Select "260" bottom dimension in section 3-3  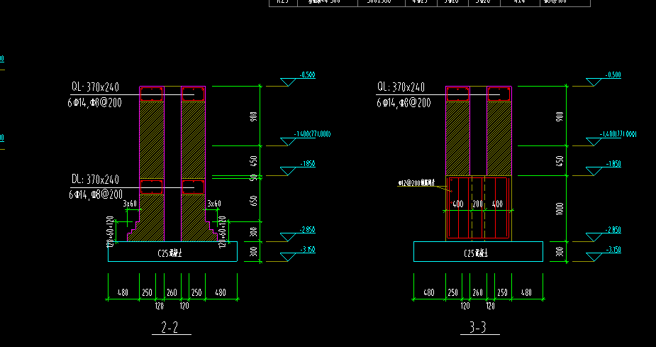click(x=478, y=292)
